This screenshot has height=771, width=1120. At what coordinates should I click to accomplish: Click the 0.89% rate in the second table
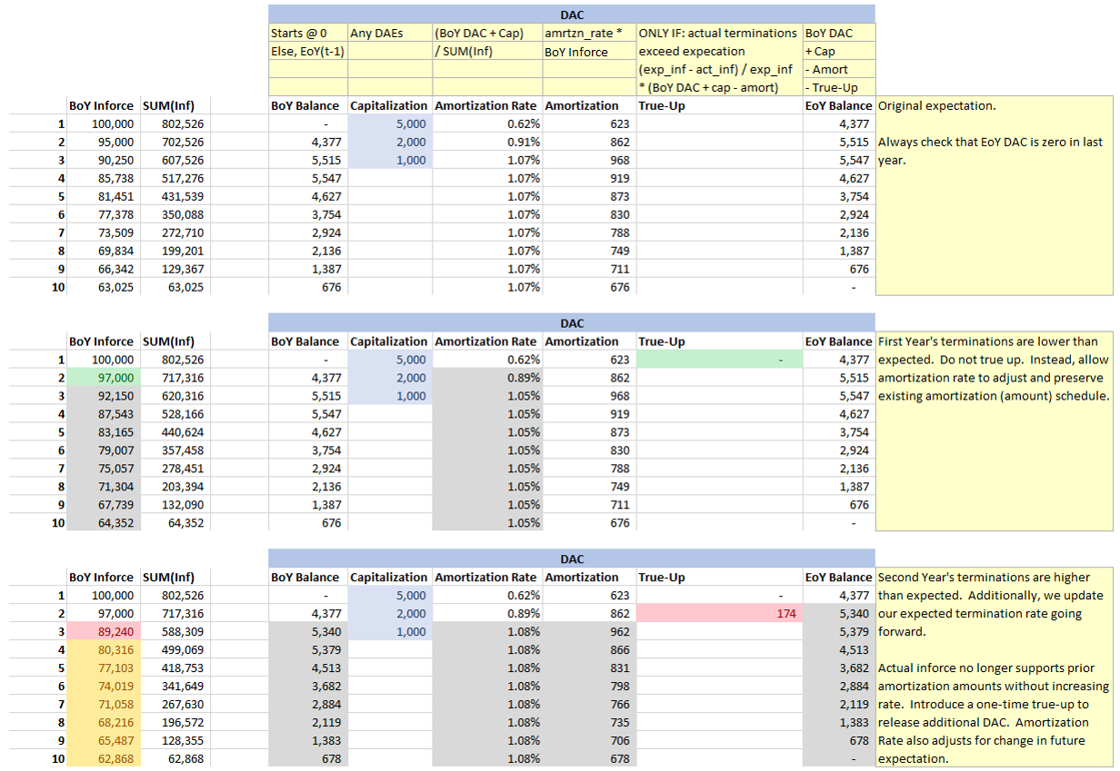(487, 378)
